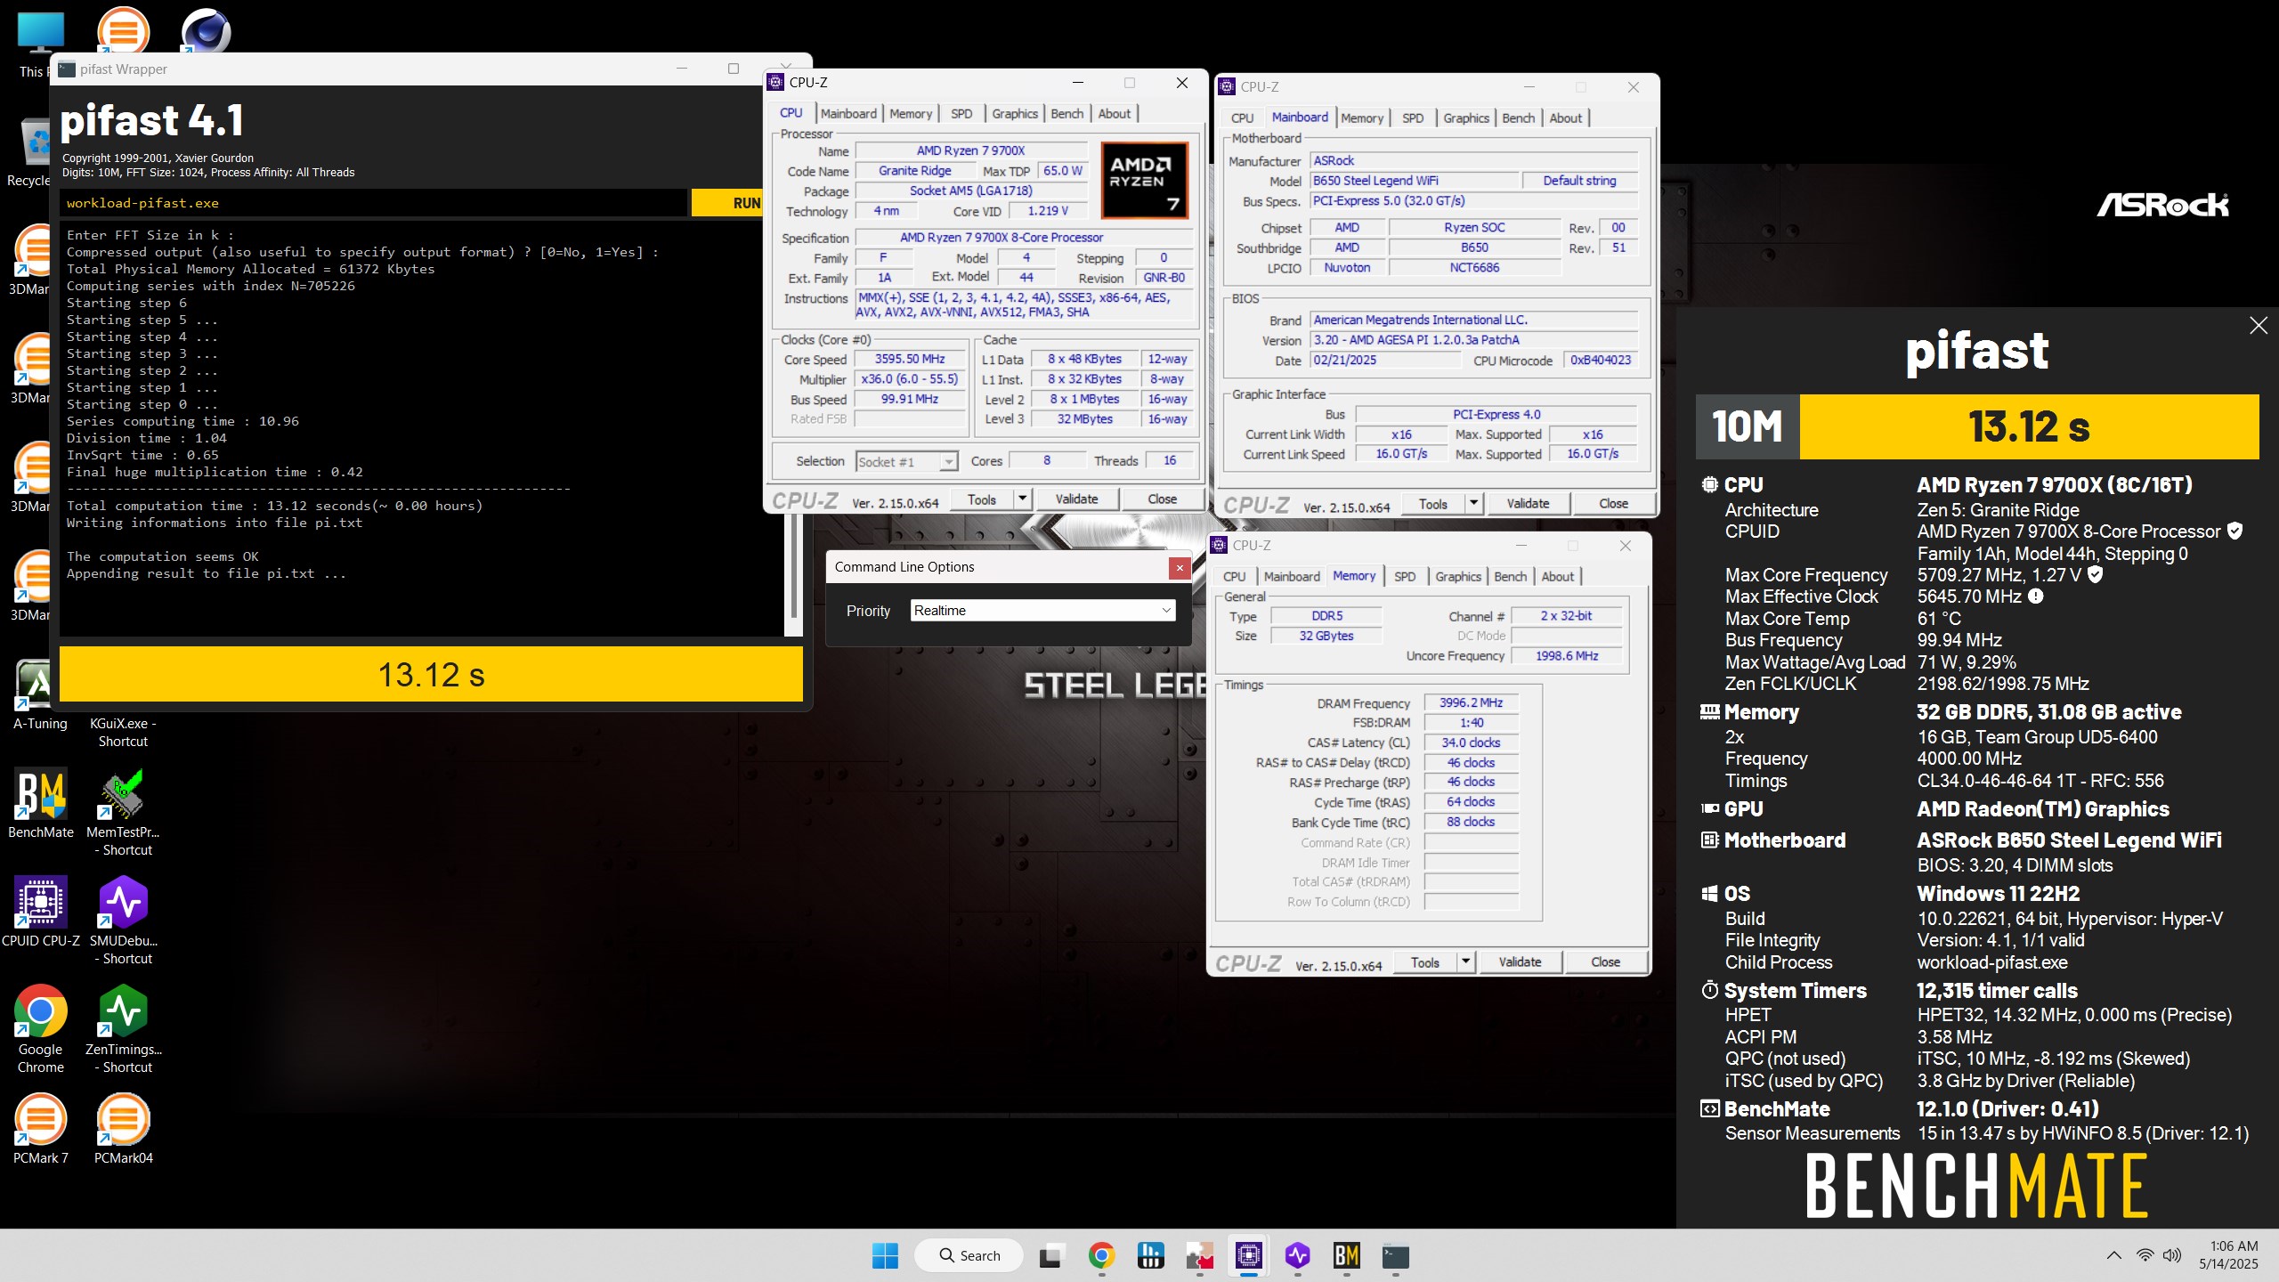This screenshot has height=1282, width=2279.
Task: Open the Priority Realtime dropdown
Action: click(x=1043, y=610)
